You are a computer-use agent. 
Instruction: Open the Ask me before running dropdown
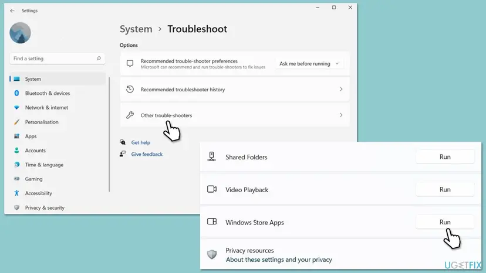(309, 63)
